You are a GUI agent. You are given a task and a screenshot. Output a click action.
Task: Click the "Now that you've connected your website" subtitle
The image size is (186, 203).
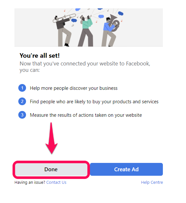[85, 67]
